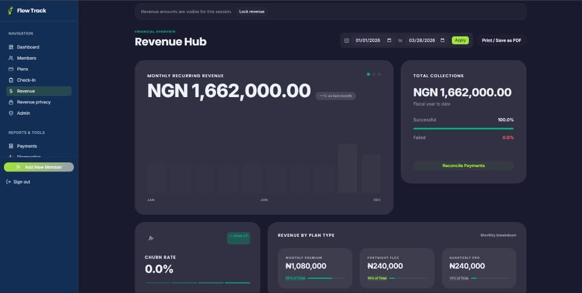Click the ₦240,000 Quarterly Pro value
The image size is (582, 293).
467,266
